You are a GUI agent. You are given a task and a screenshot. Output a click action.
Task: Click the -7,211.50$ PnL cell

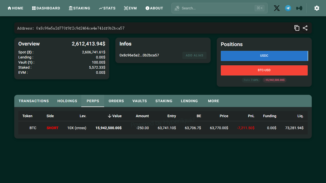click(x=246, y=128)
